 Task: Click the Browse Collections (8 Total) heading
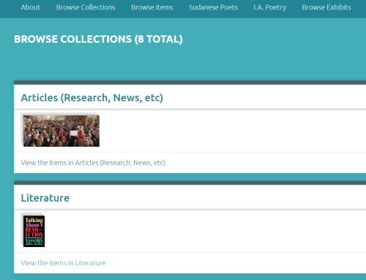[98, 39]
